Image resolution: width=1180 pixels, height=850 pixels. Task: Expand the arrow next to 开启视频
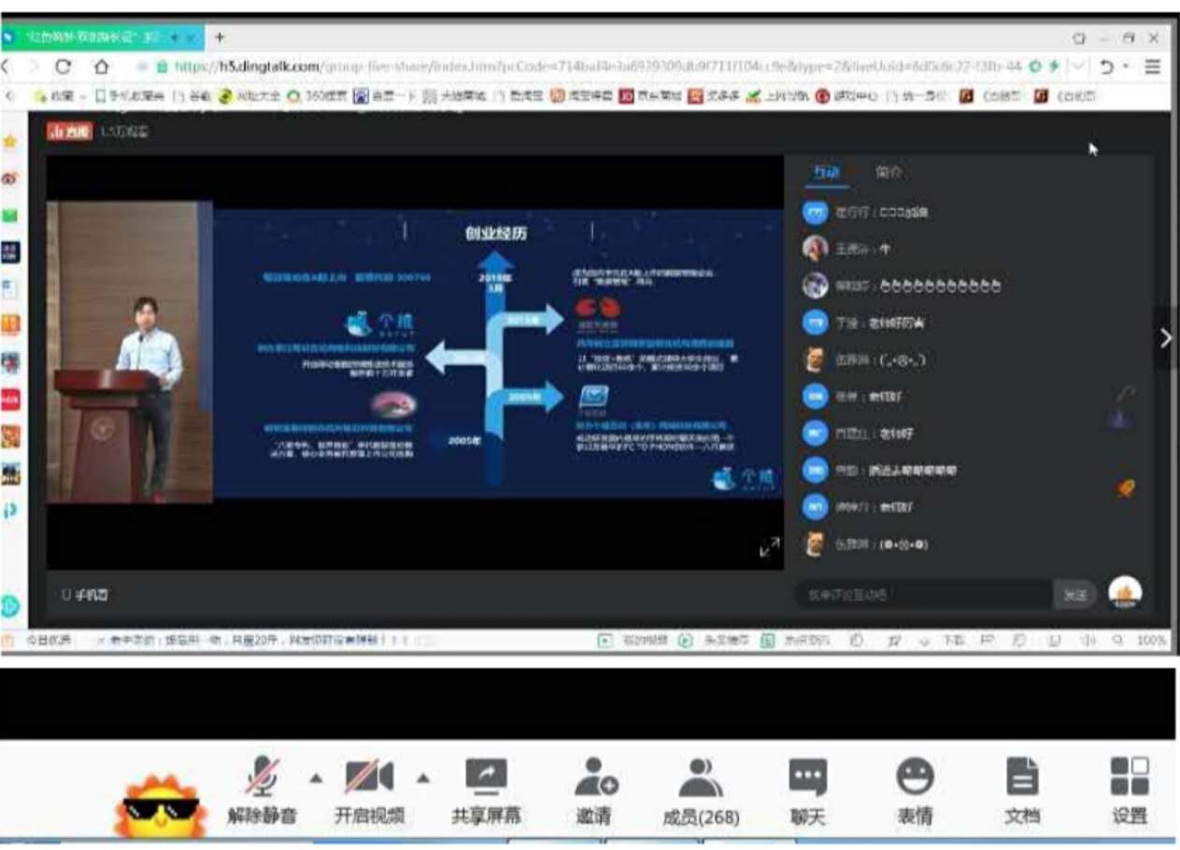[x=423, y=778]
